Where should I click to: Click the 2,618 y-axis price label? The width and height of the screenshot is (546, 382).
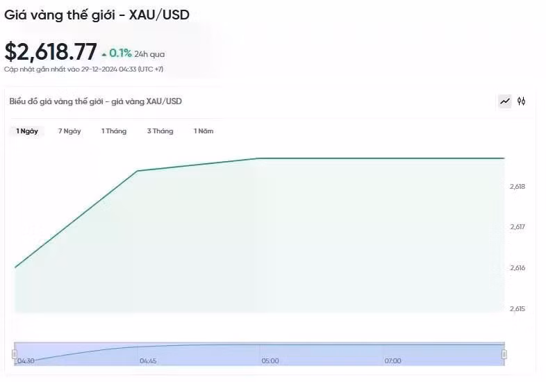517,186
